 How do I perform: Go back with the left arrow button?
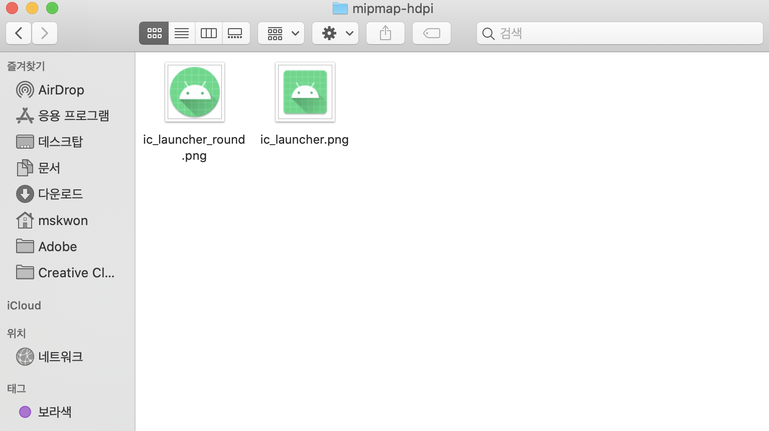coord(19,33)
